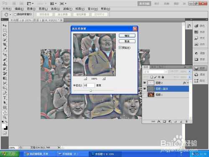Hide layer 1 copy eye icon

click(x=145, y=89)
